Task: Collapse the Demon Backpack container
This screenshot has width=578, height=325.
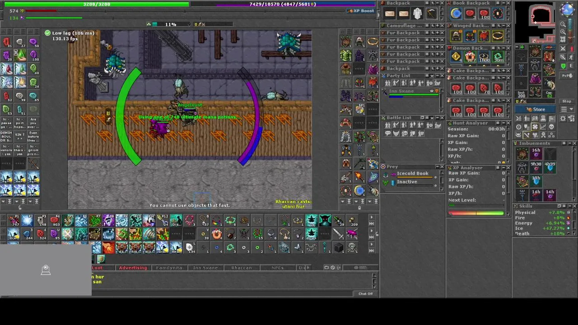Action: [x=503, y=48]
